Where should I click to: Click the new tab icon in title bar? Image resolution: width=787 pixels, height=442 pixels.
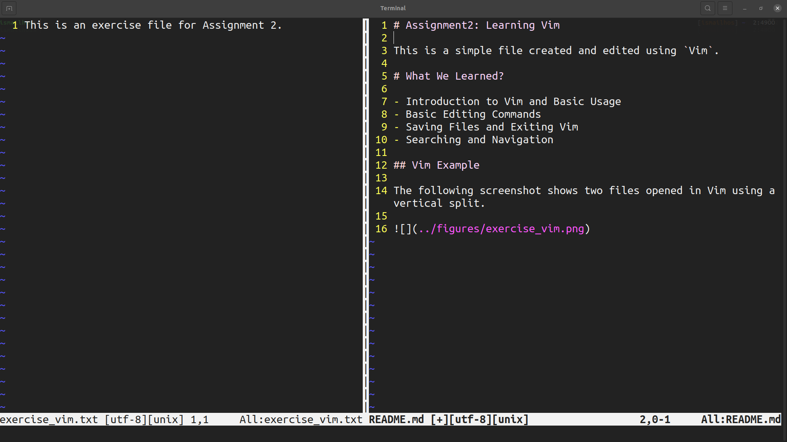coord(9,8)
